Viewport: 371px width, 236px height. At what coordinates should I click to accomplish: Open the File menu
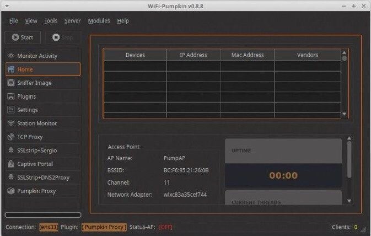point(13,21)
